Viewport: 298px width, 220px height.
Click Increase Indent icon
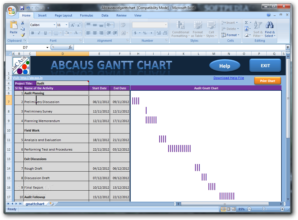(115, 33)
